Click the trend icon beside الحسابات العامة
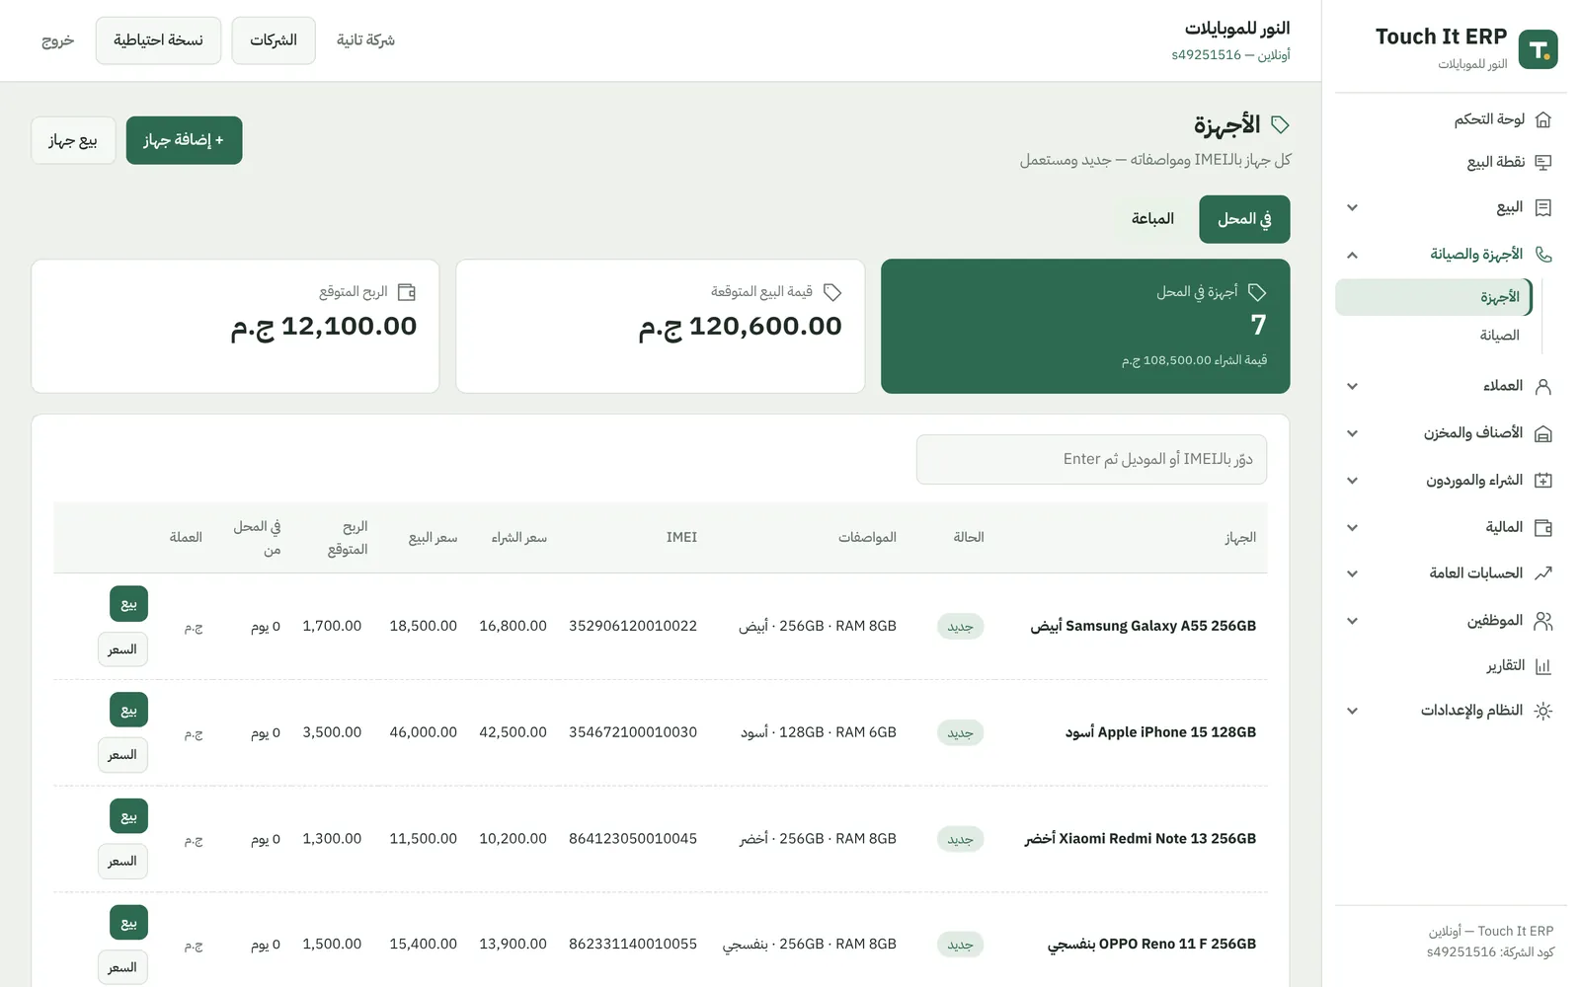Image resolution: width=1580 pixels, height=987 pixels. click(x=1543, y=573)
